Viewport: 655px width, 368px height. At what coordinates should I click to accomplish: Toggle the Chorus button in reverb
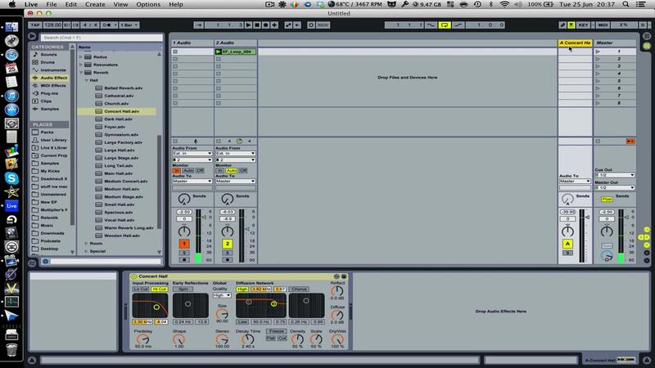click(299, 289)
